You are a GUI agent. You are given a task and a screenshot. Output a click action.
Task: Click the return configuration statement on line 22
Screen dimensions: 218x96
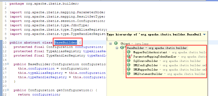tap(39, 94)
